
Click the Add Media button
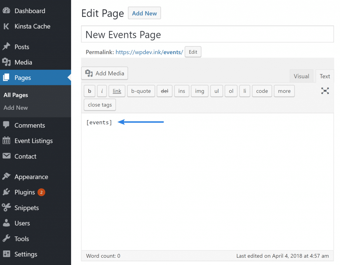click(x=104, y=73)
